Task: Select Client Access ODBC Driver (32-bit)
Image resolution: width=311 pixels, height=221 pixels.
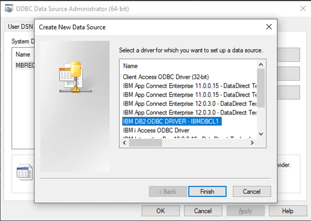Action: click(166, 77)
